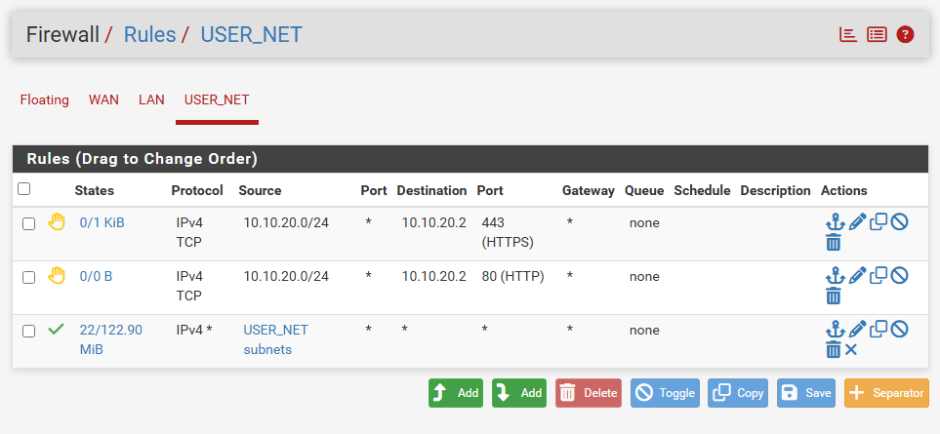Viewport: 940px width, 434px height.
Task: Switch to the WAN tab
Action: (x=103, y=100)
